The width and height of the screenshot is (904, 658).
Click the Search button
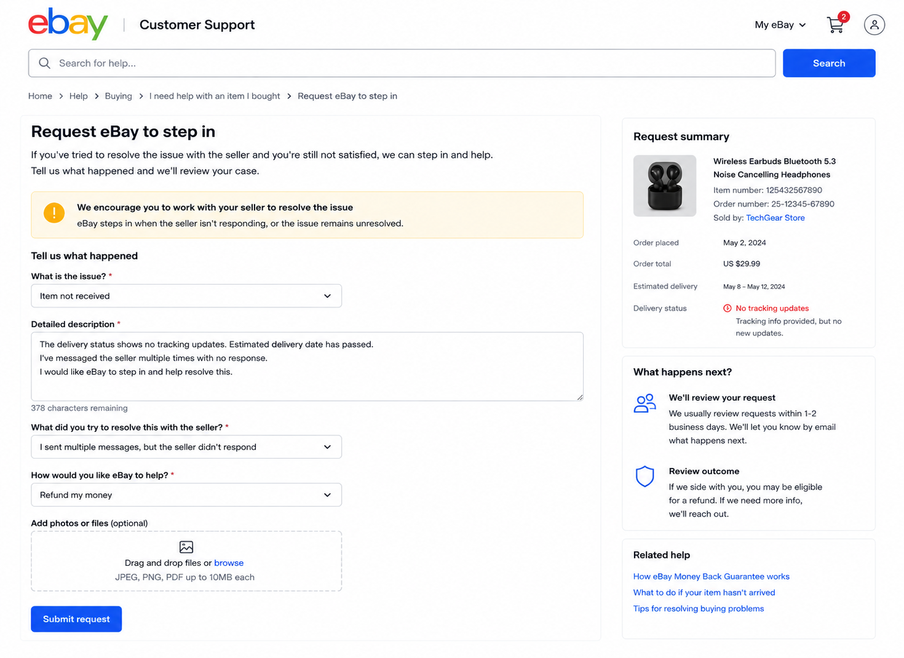[x=829, y=63]
